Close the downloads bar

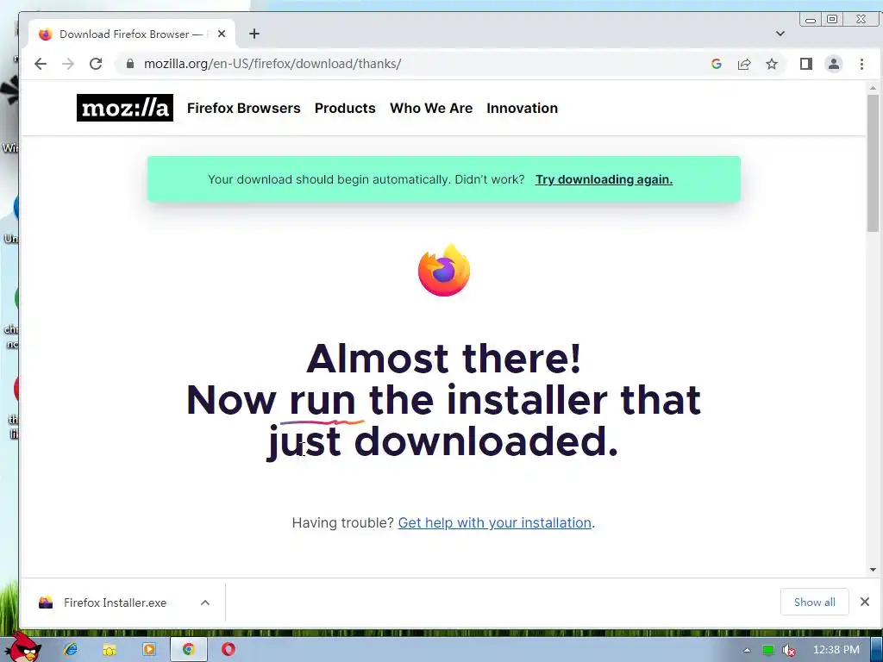coord(865,603)
